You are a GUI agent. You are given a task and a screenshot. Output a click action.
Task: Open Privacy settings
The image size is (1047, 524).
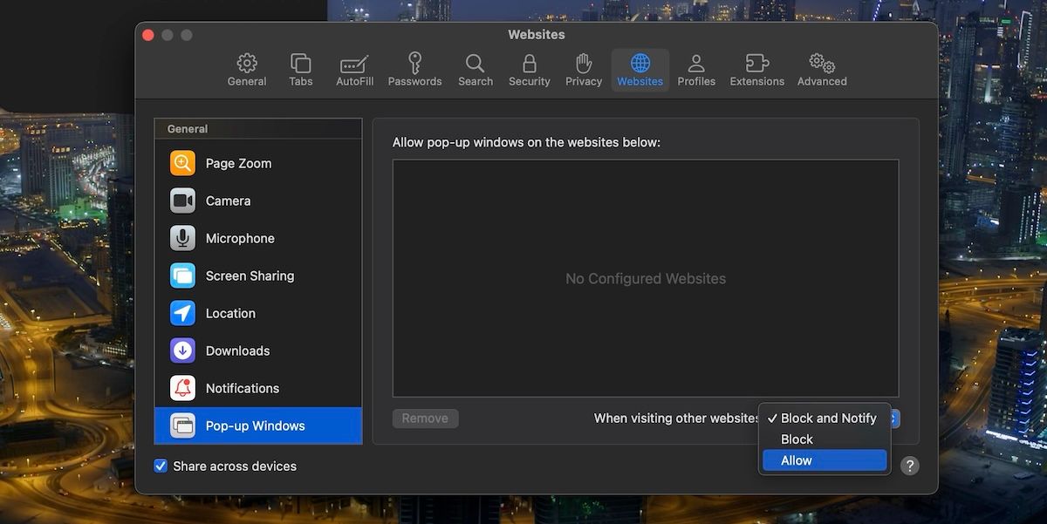(x=583, y=70)
